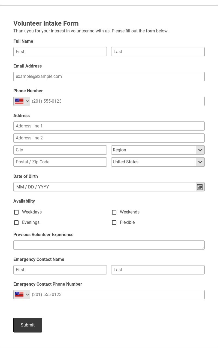Click the Evenings label text
The height and width of the screenshot is (348, 218).
point(31,222)
